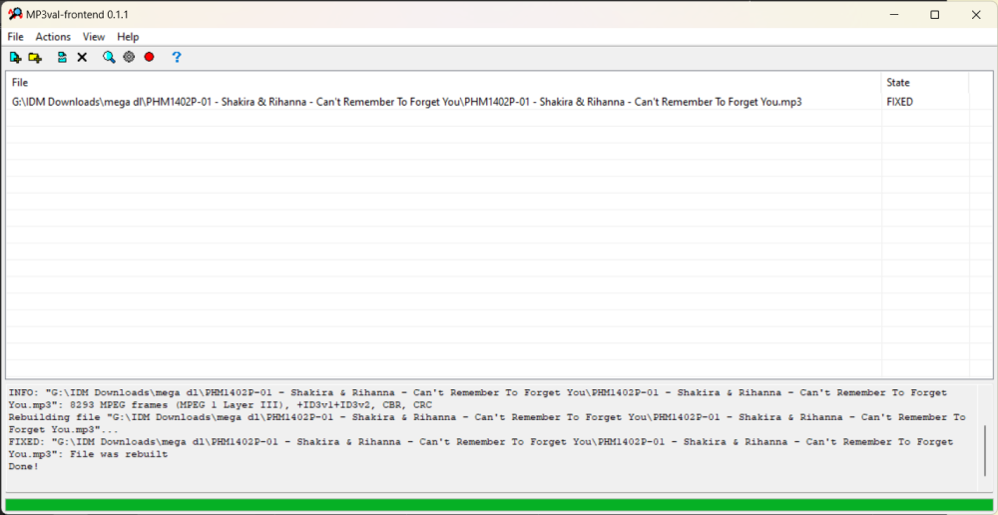Click the black X remove icon

click(82, 58)
